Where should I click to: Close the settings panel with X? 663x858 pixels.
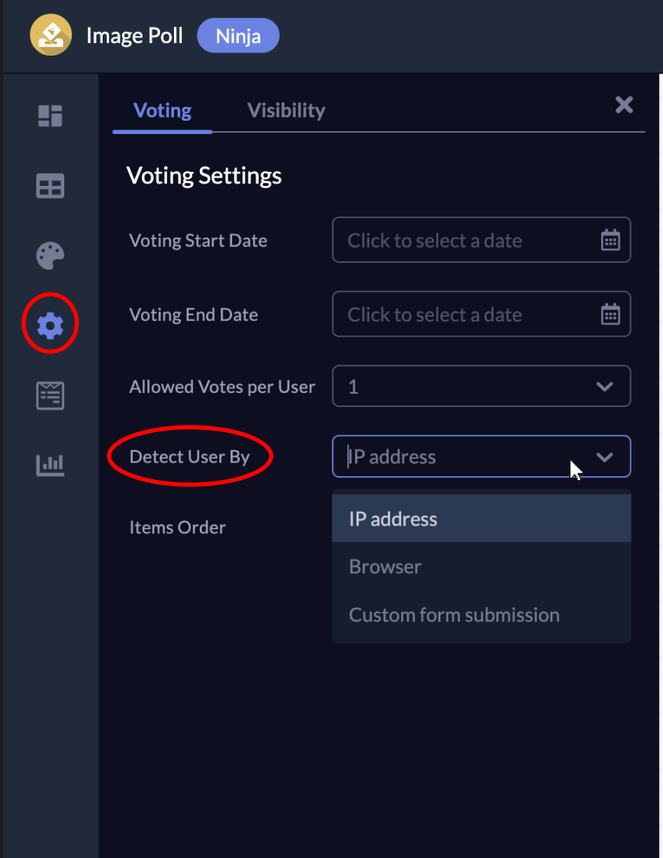click(x=624, y=104)
